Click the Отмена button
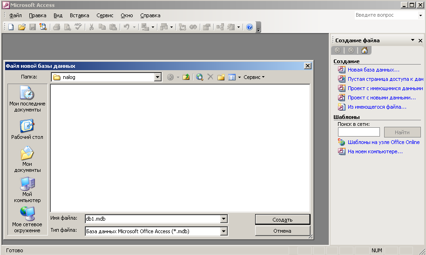This screenshot has height=255, width=426. [x=283, y=231]
